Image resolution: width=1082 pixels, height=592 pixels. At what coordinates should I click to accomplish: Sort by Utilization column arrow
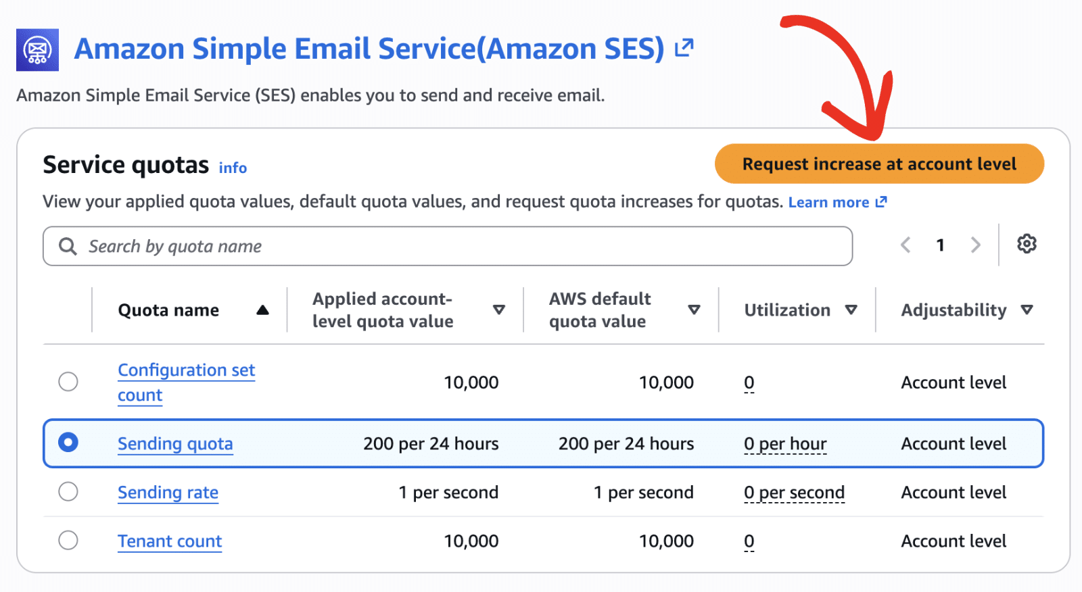[x=851, y=310]
